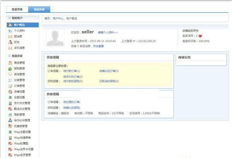Click 商品发布：29/不限制 text
This screenshot has height=158, width=232.
[111, 113]
